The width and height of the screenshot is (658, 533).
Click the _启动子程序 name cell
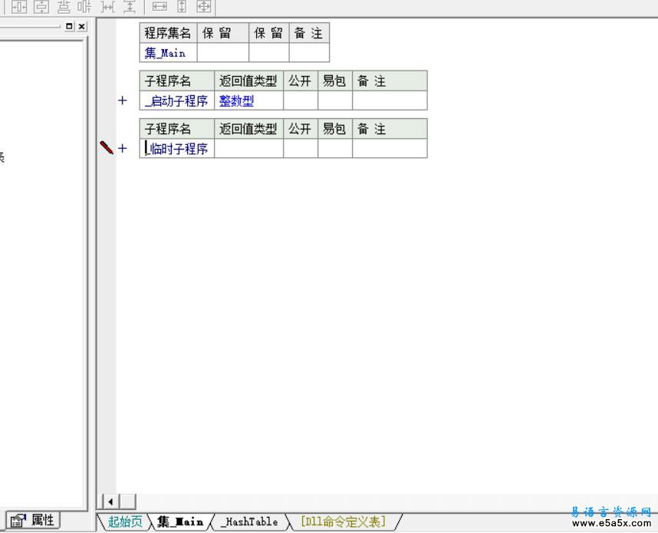pos(177,100)
